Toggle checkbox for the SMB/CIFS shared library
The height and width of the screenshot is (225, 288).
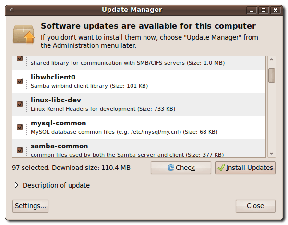click(20, 58)
